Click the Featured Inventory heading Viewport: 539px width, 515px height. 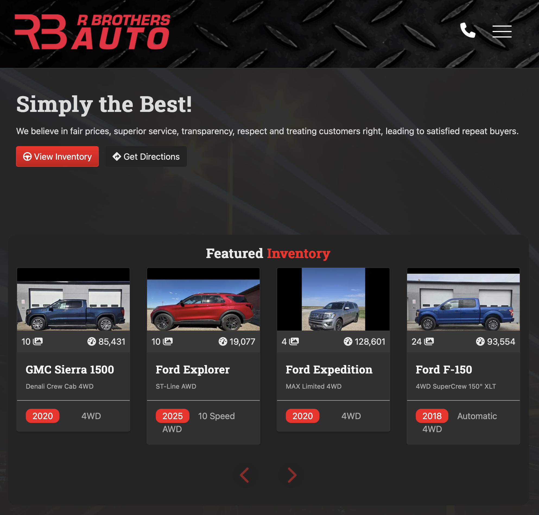pyautogui.click(x=268, y=253)
